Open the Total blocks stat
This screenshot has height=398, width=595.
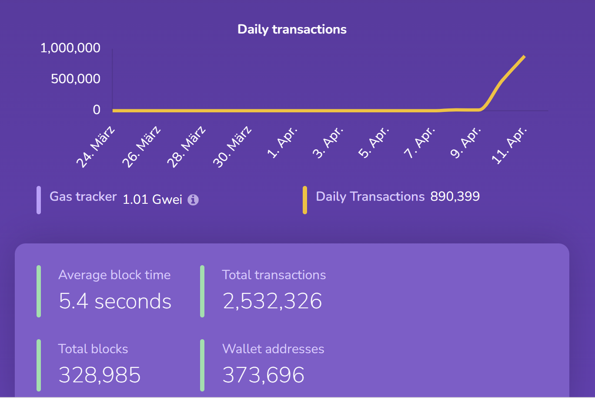93,349
